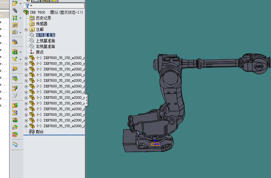Viewport: 271px width, 178px height.
Task: Click the Reference Geometry tool icon
Action: point(15,59)
